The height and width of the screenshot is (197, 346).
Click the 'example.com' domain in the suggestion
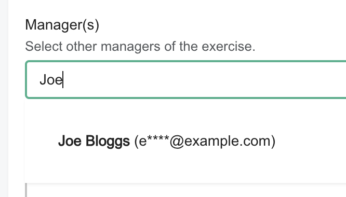pos(227,142)
